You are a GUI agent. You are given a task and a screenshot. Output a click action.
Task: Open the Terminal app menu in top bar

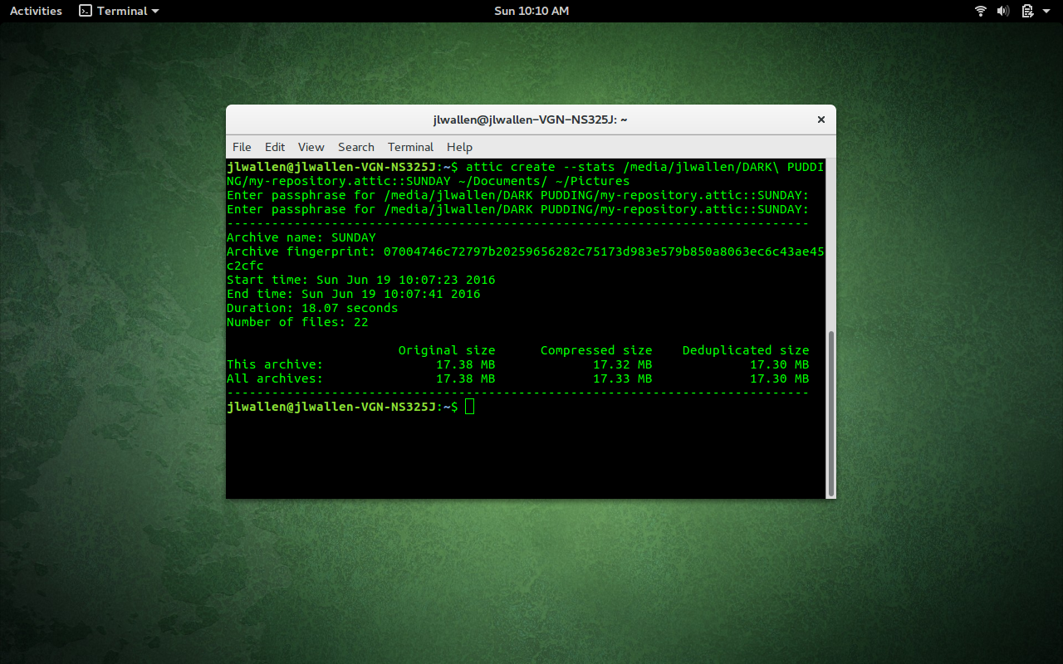pos(119,11)
